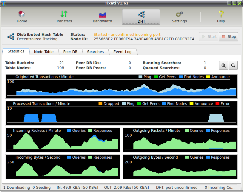The height and width of the screenshot is (192, 243).
Task: Click the "0 Incoming Co..." status entry
Action: tap(220, 188)
